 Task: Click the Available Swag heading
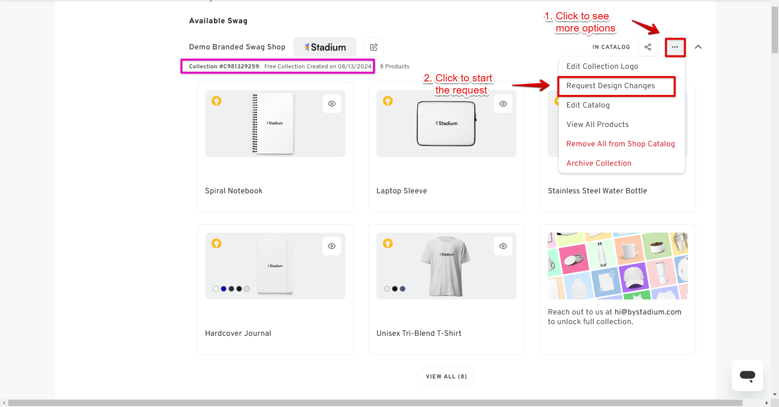click(x=218, y=21)
